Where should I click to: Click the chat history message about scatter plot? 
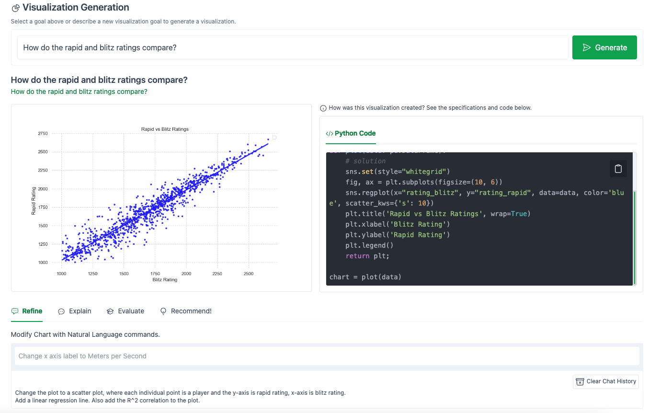180,396
